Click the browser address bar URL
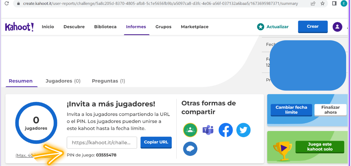The height and width of the screenshot is (166, 351). coord(161,4)
